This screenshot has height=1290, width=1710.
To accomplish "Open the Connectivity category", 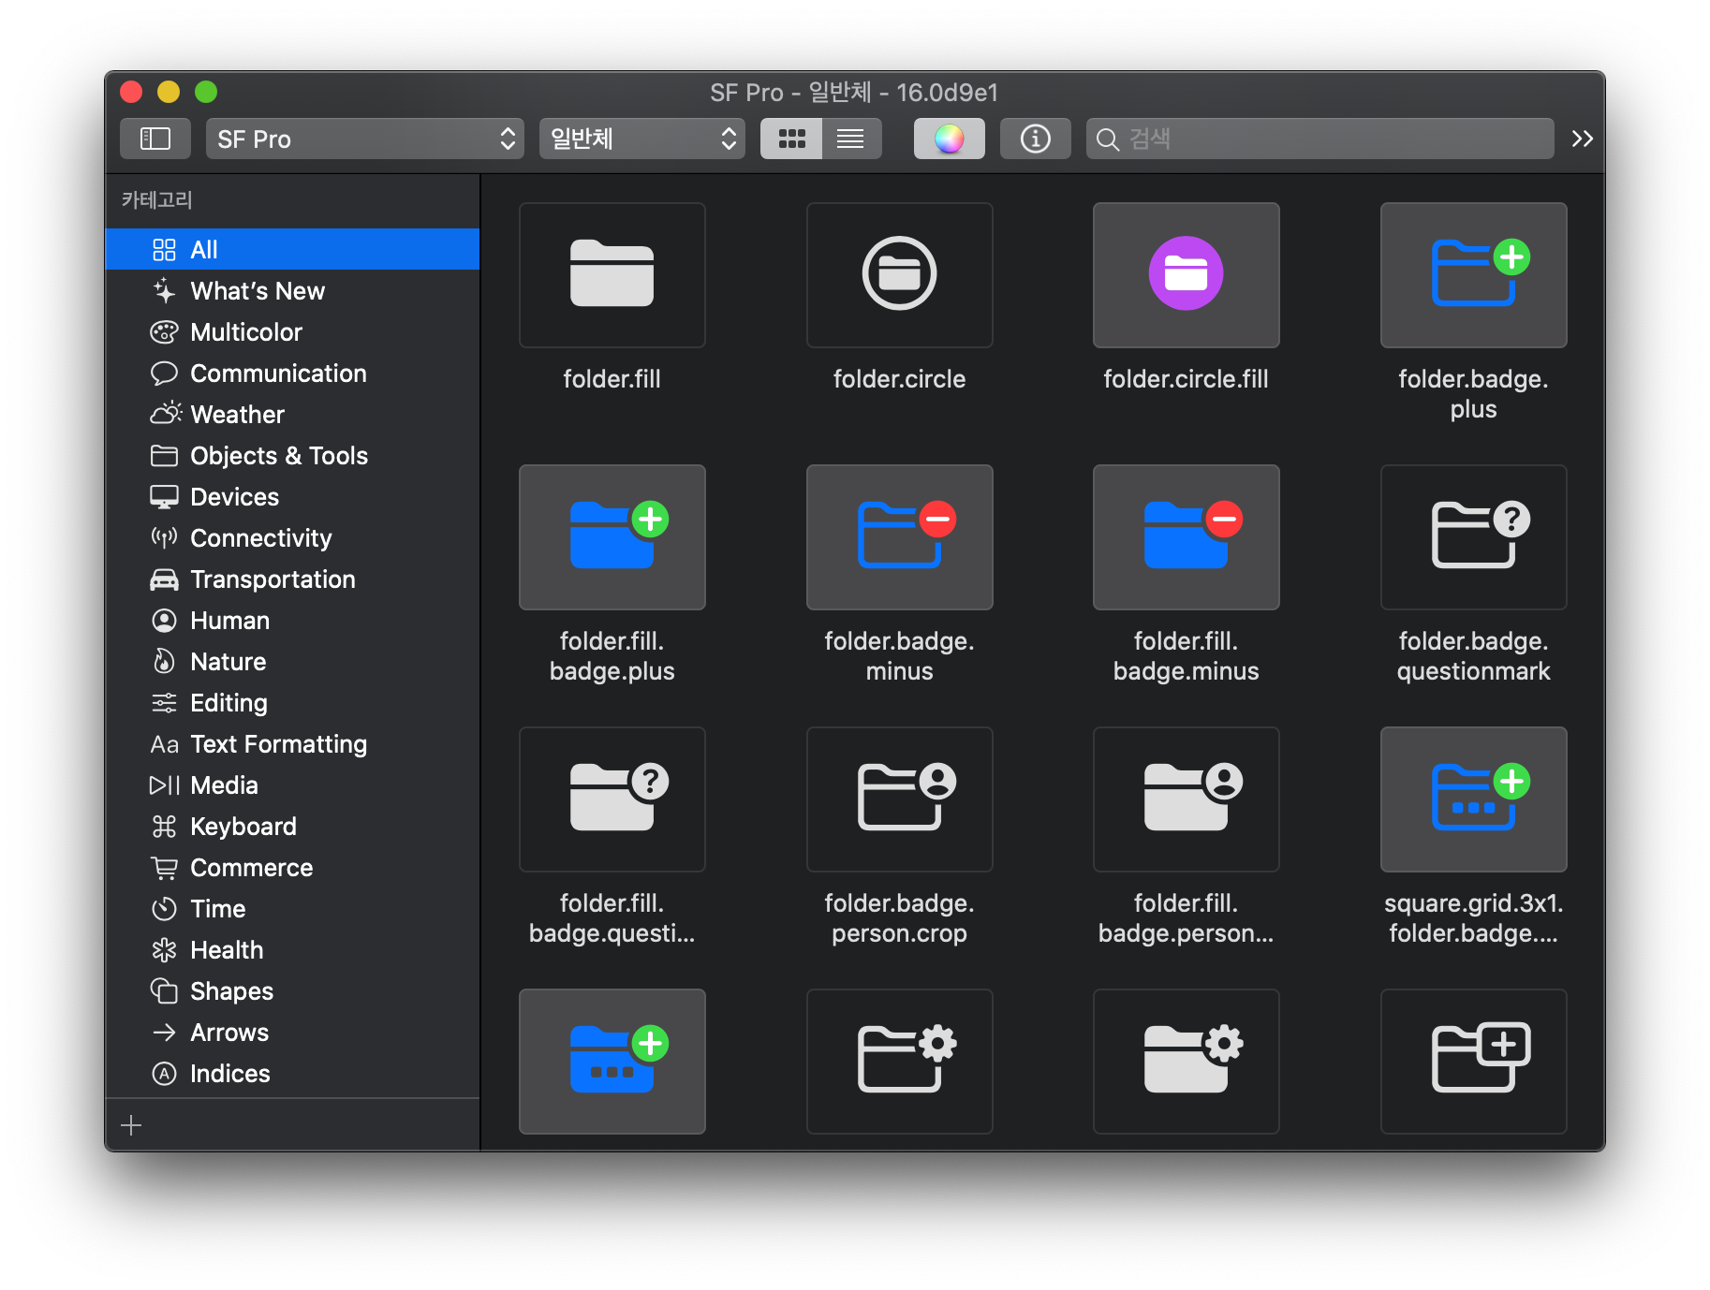I will point(292,537).
